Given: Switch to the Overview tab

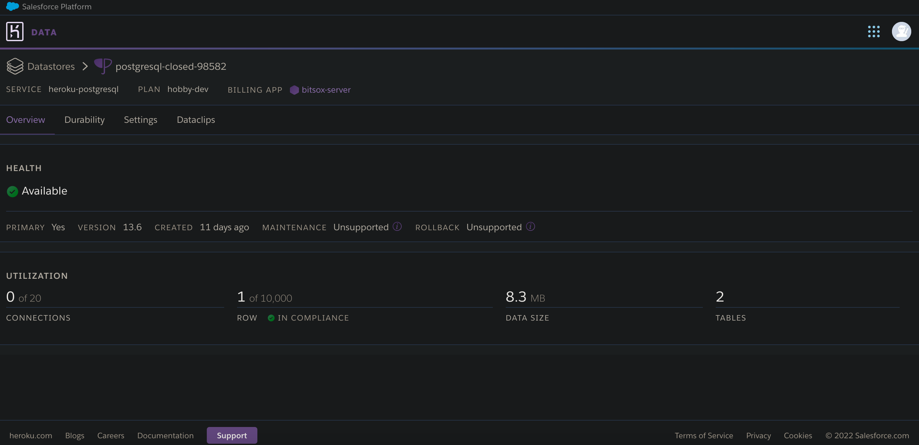Looking at the screenshot, I should click(x=26, y=120).
